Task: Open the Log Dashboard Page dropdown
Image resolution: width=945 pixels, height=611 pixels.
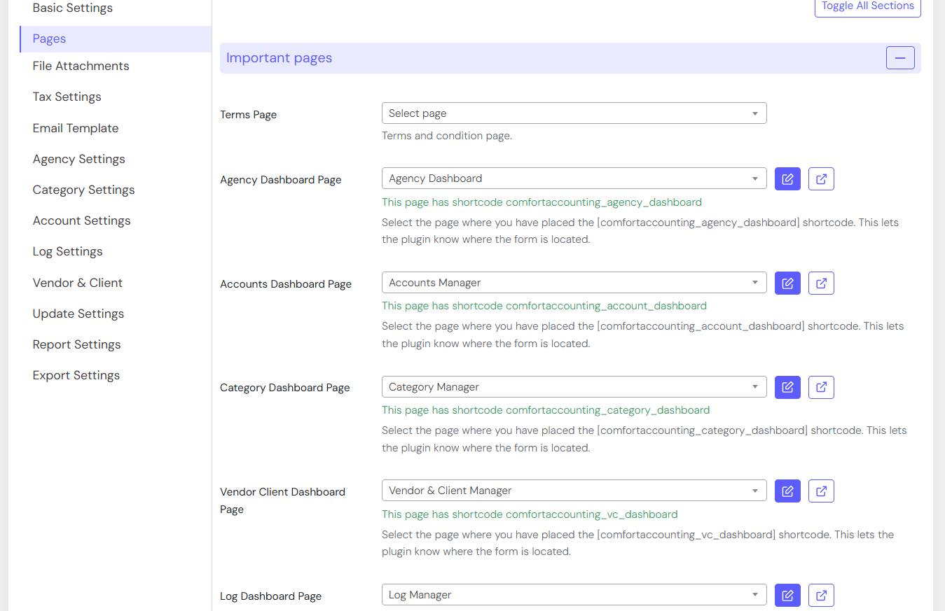Action: coord(574,595)
